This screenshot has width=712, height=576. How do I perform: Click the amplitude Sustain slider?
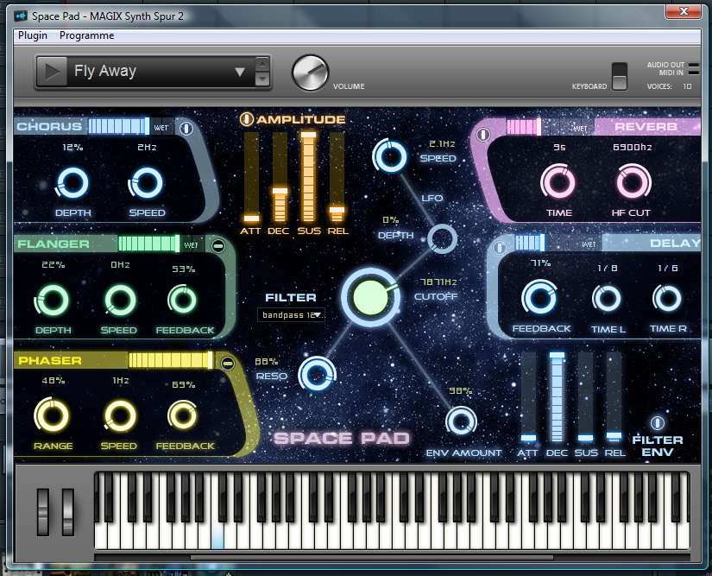(308, 177)
